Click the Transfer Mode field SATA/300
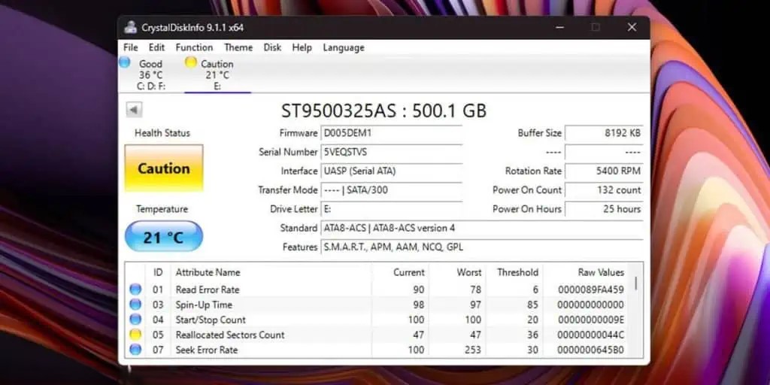Viewport: 770px width, 385px height. (391, 190)
